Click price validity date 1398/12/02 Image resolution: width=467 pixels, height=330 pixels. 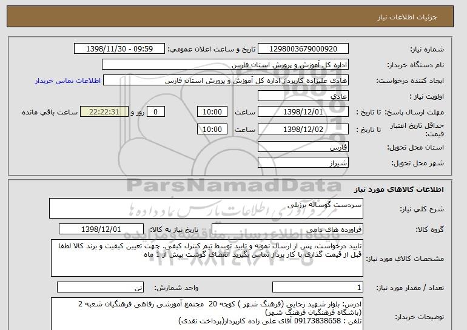point(303,130)
